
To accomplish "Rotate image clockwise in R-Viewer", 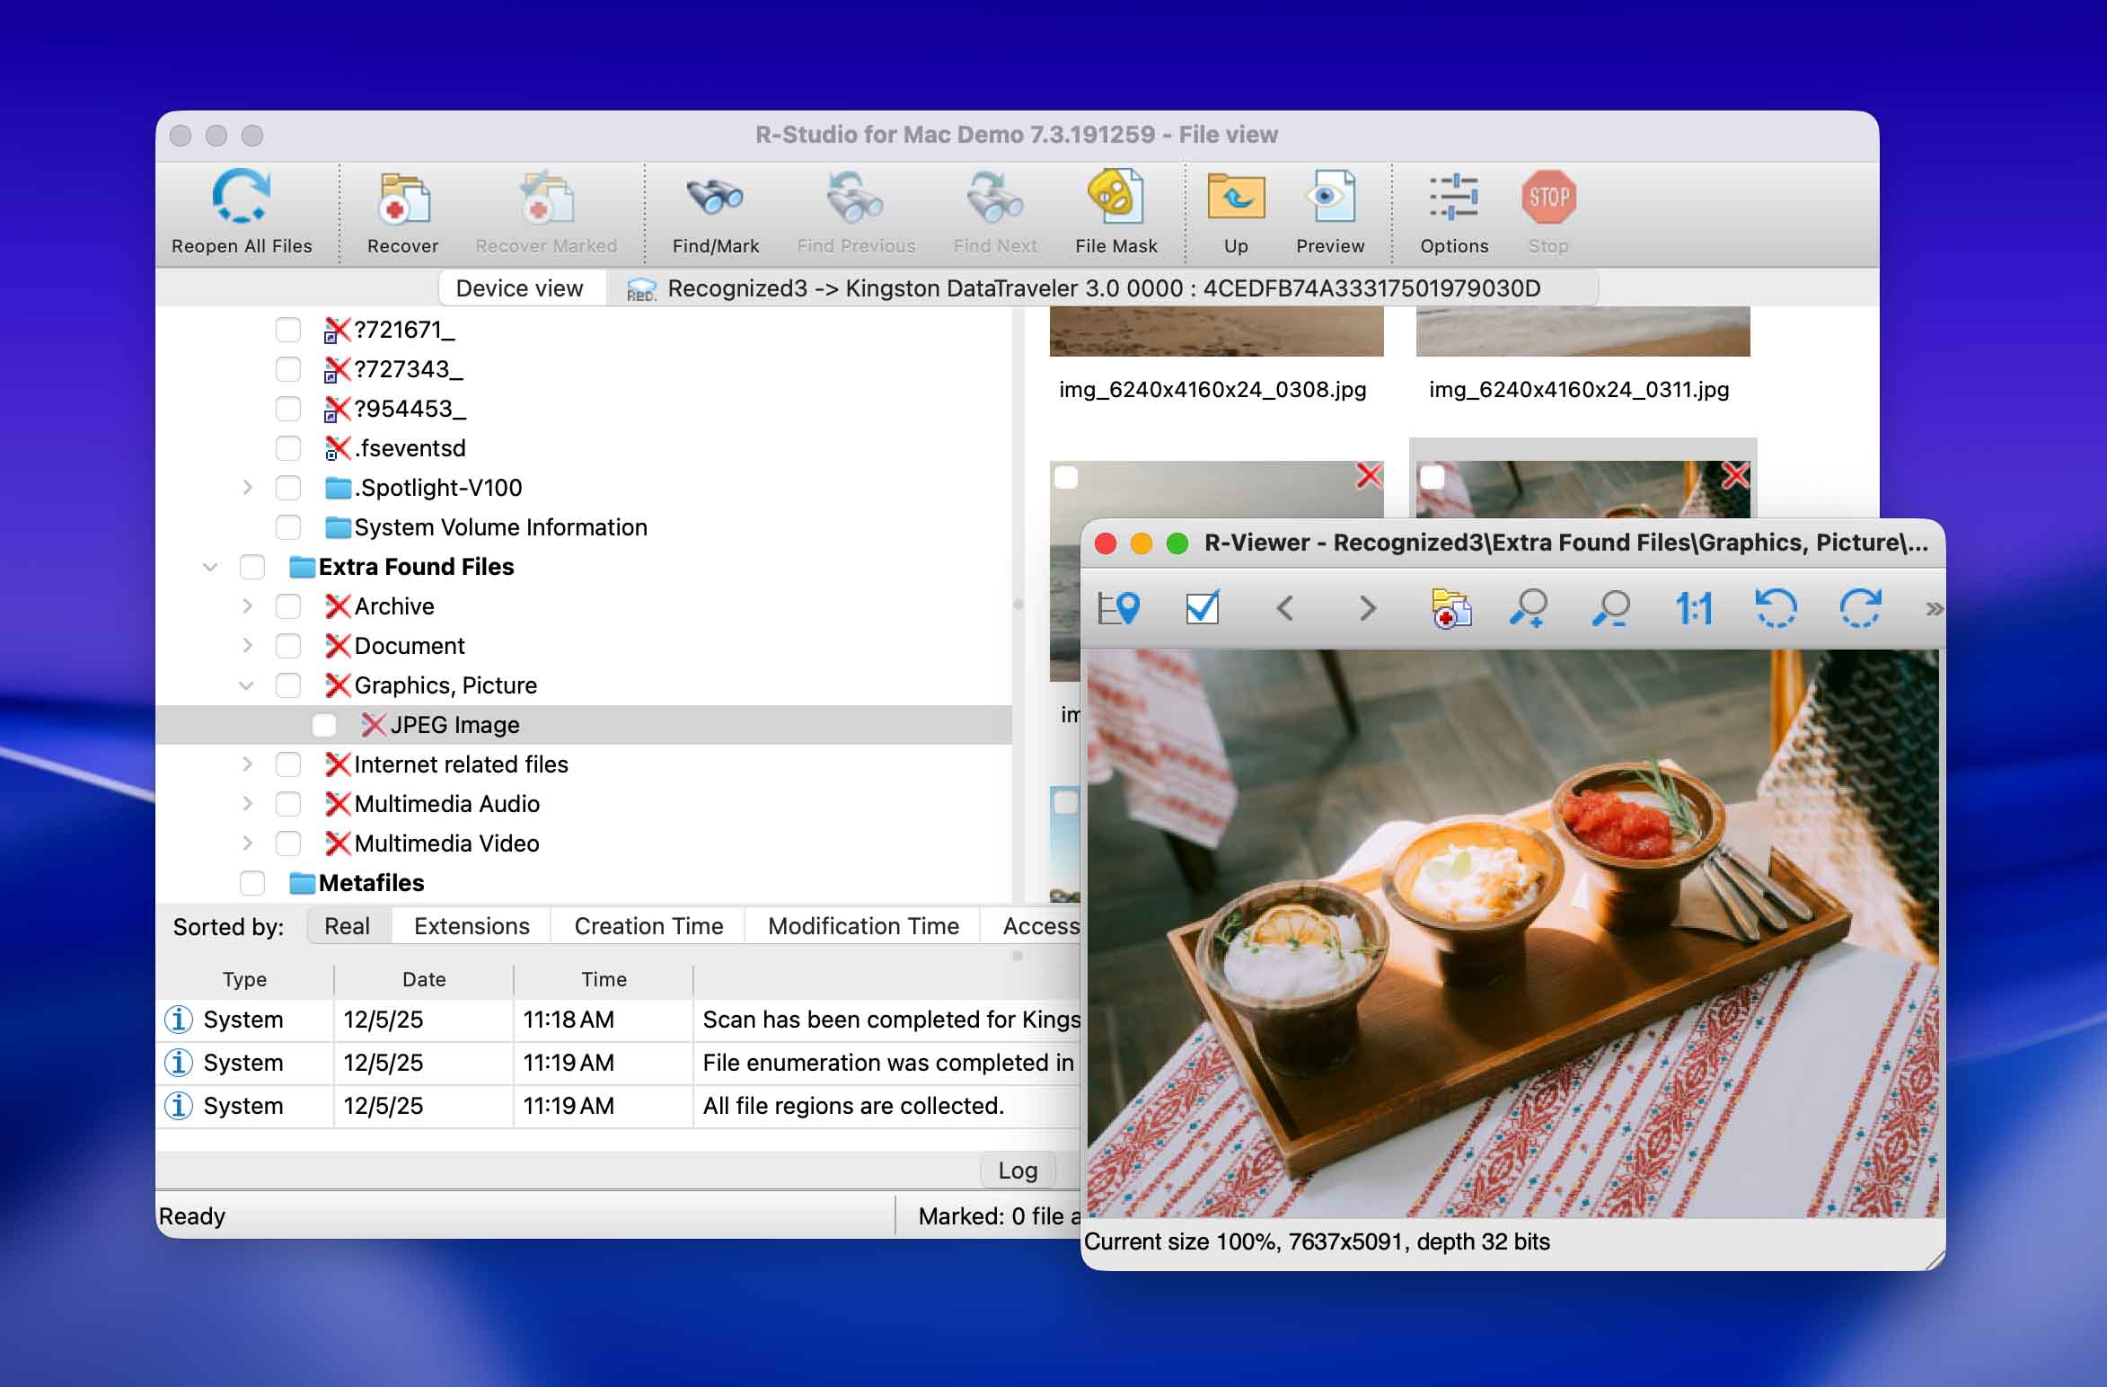I will click(1859, 608).
